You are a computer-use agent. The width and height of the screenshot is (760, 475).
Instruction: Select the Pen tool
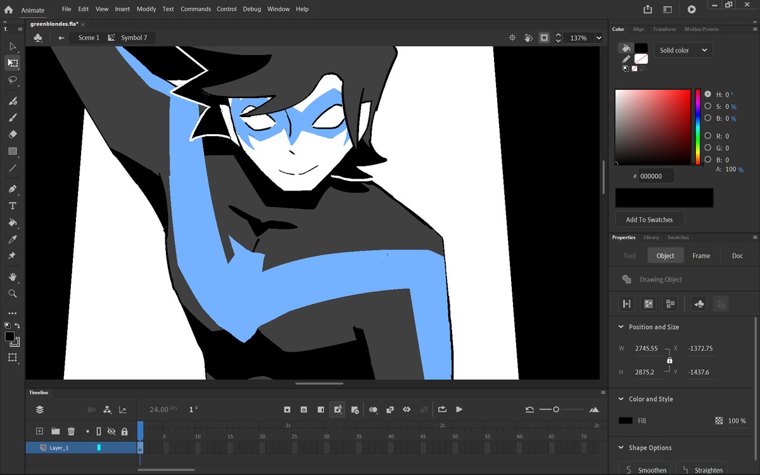point(13,189)
